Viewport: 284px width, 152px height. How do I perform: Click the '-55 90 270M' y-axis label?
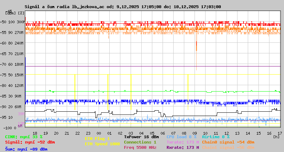pyautogui.click(x=12, y=33)
